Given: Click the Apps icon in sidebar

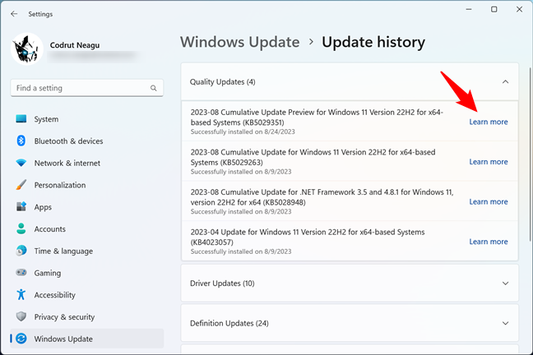Looking at the screenshot, I should 21,206.
